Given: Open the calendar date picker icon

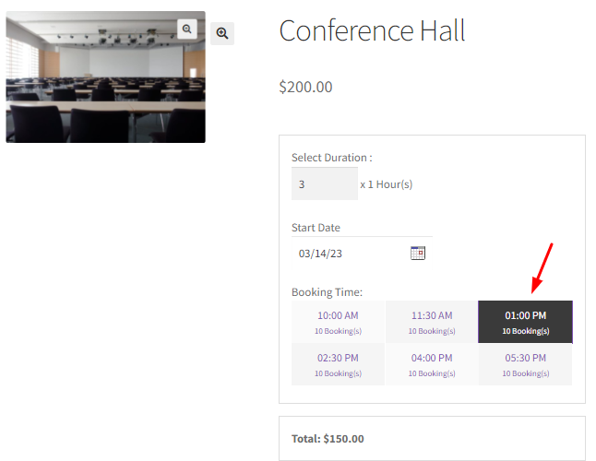Looking at the screenshot, I should 417,253.
